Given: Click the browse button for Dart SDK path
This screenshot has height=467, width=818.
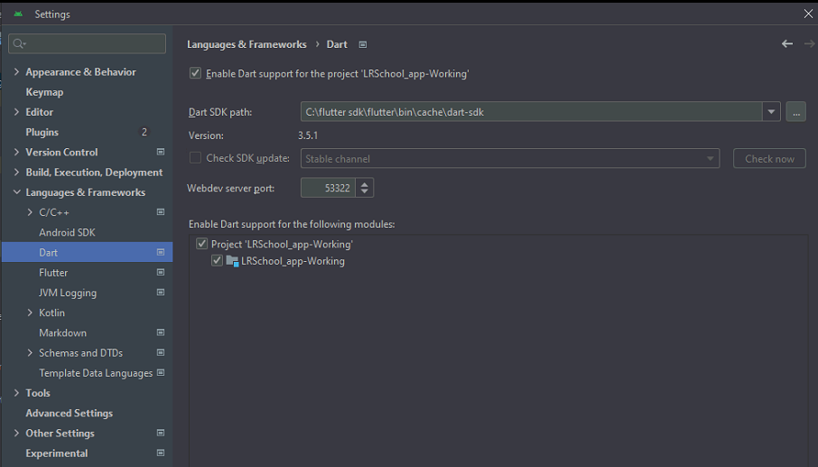Looking at the screenshot, I should click(x=795, y=112).
